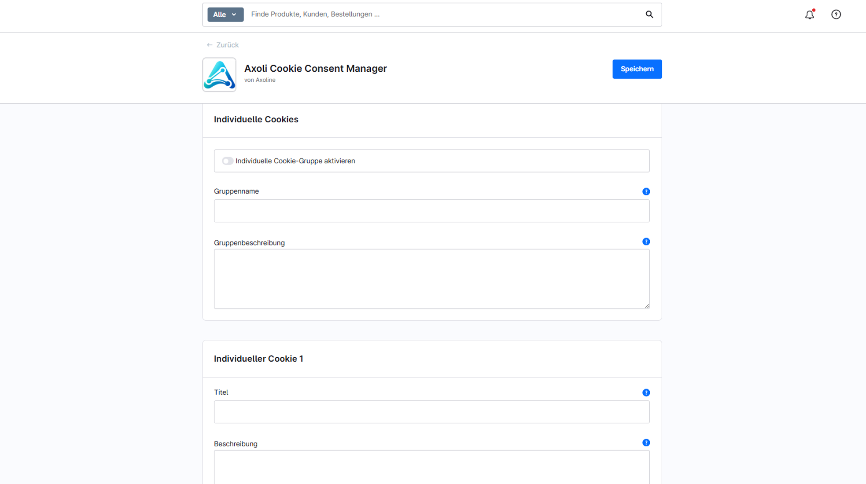Image resolution: width=866 pixels, height=484 pixels.
Task: Click the Individuelle Cookie-Gruppe aktivieren label
Action: (295, 161)
